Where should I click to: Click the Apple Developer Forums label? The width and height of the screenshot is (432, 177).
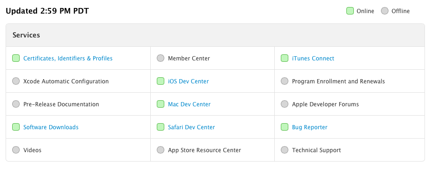pos(325,104)
